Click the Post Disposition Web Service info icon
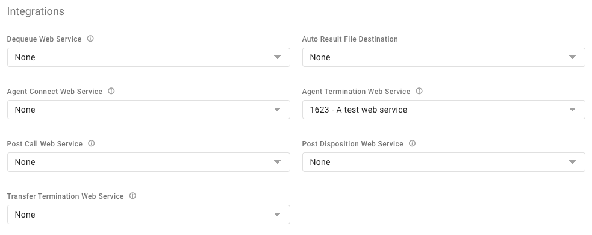The width and height of the screenshot is (592, 235). tap(413, 143)
